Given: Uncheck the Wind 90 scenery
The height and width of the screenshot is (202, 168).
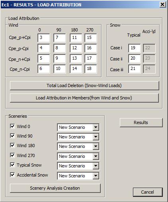Looking at the screenshot, I should click(12, 136).
